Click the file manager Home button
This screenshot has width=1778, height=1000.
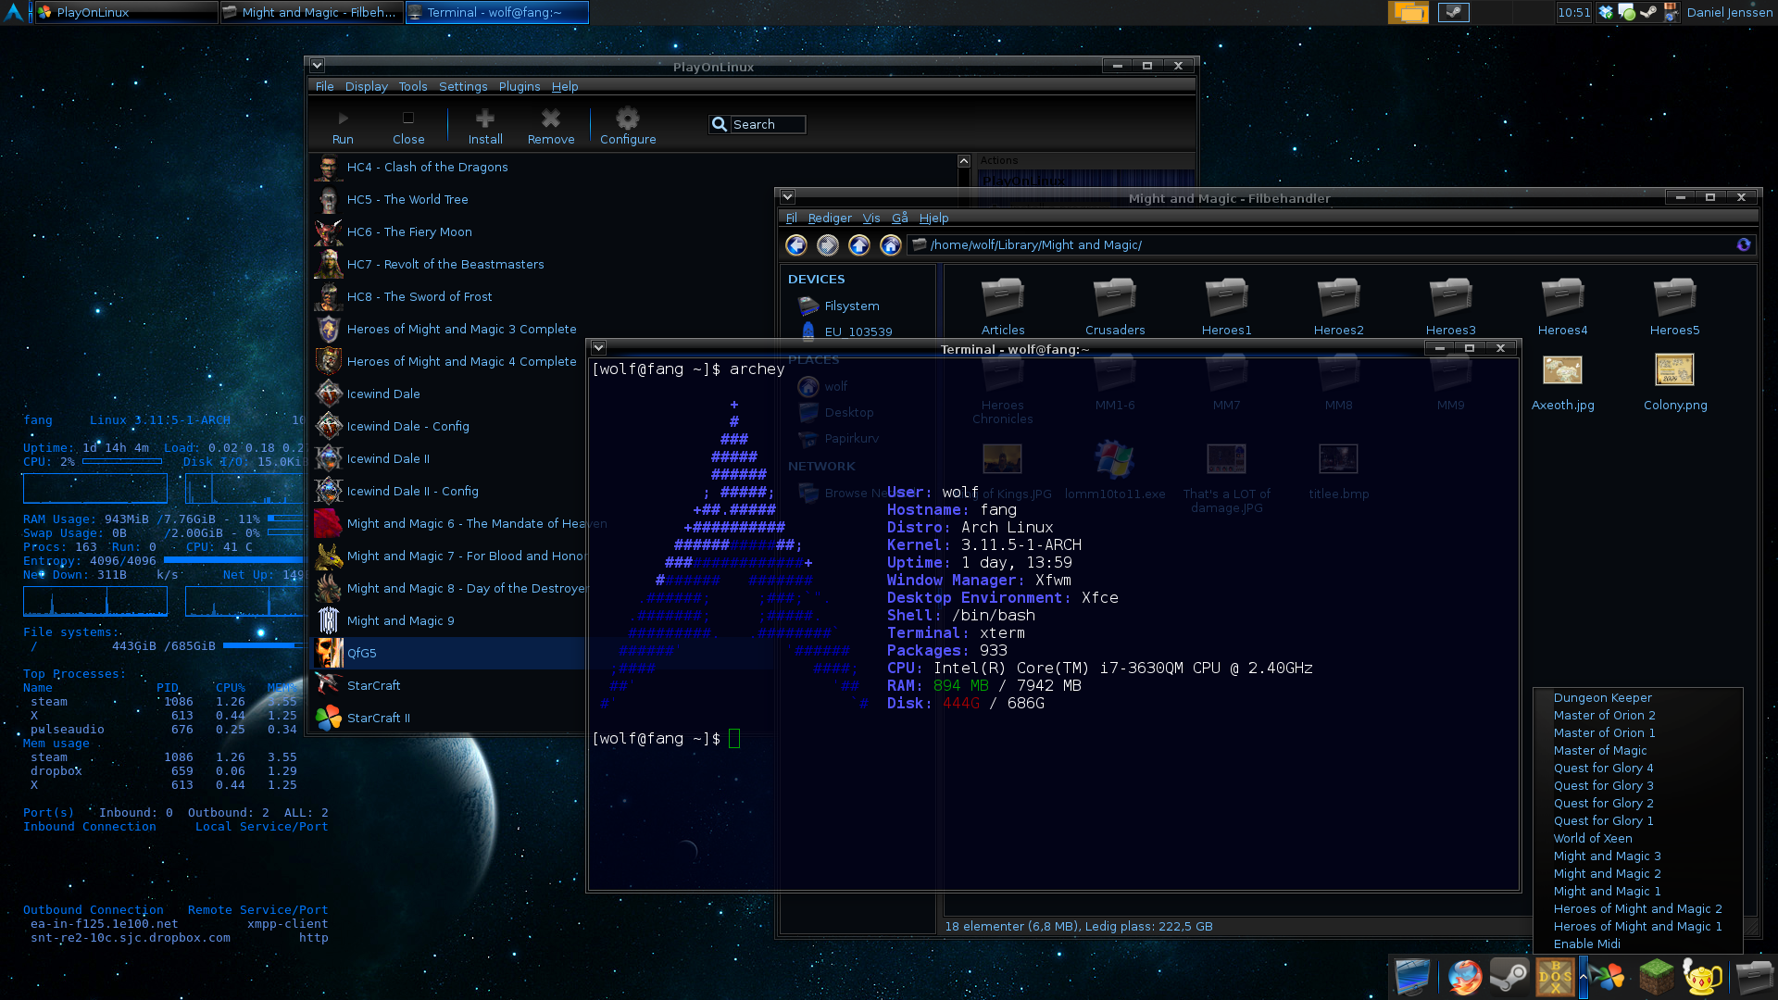pos(890,245)
